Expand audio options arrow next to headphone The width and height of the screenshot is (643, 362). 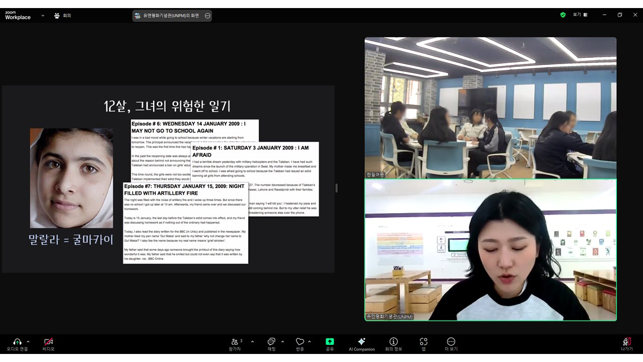28,341
